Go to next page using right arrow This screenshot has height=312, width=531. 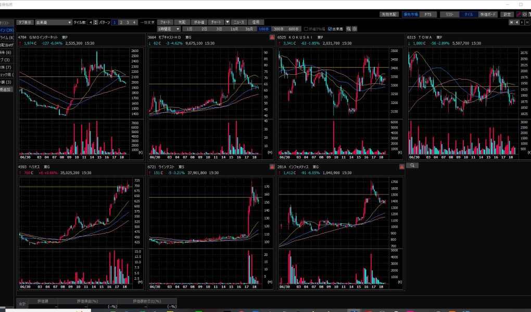click(522, 22)
